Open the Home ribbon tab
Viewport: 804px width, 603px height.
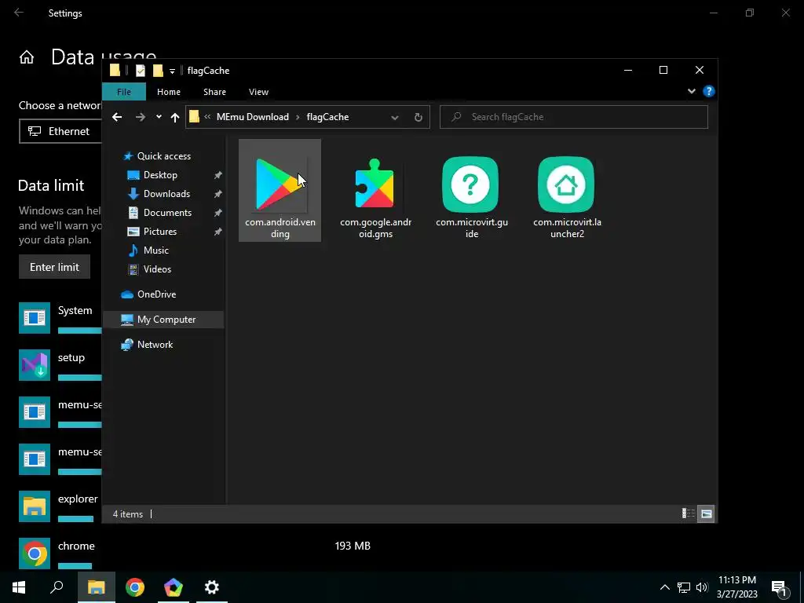tap(169, 92)
